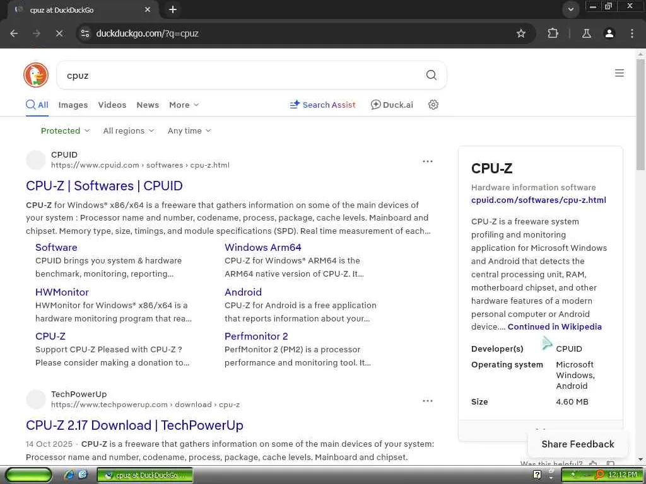Viewport: 646px width, 484px height.
Task: Open Chrome three-dot menu
Action: 632,33
